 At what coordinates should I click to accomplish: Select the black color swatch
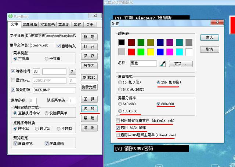point(122,42)
